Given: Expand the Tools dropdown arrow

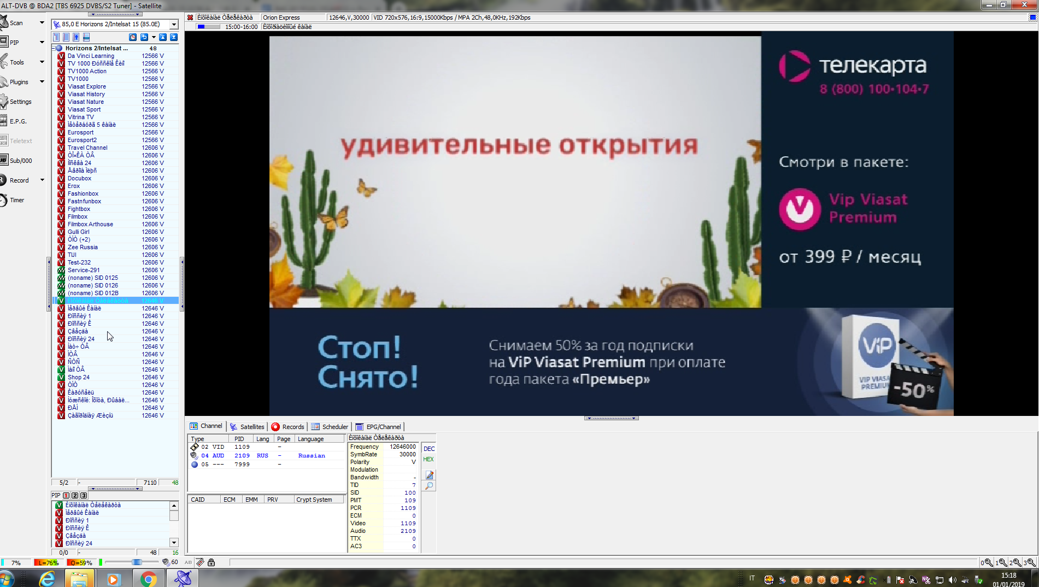Looking at the screenshot, I should click(x=42, y=62).
